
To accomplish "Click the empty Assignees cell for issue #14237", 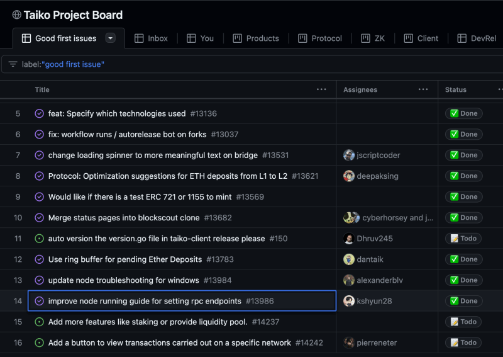I will point(387,322).
